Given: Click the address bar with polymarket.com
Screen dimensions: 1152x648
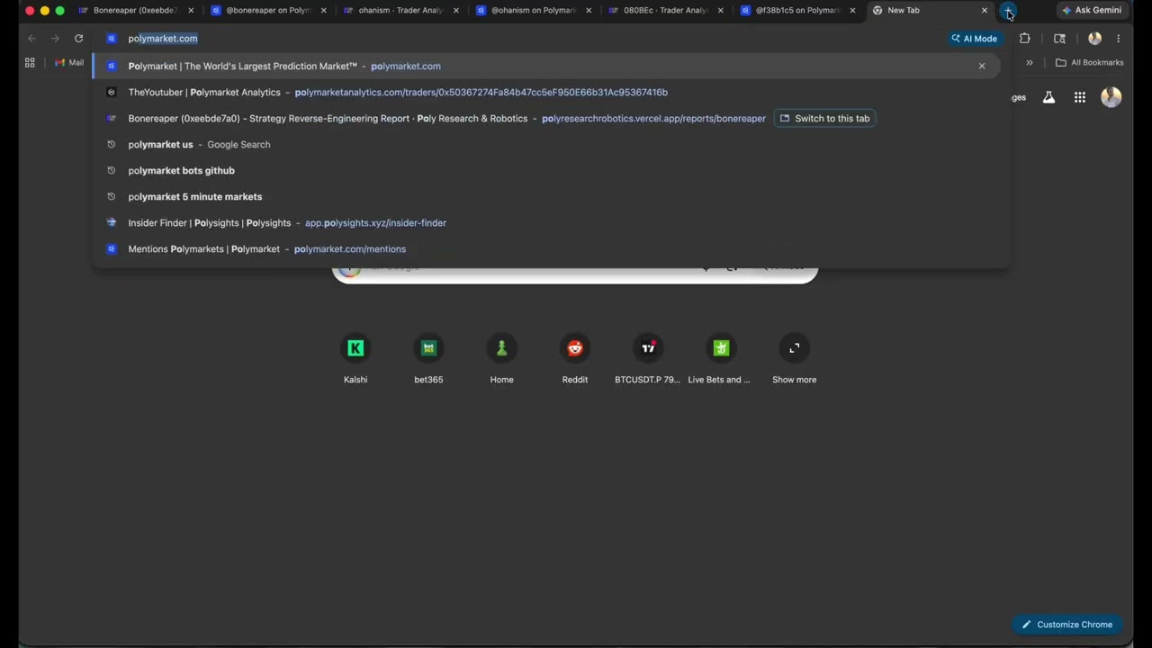Looking at the screenshot, I should click(x=522, y=39).
